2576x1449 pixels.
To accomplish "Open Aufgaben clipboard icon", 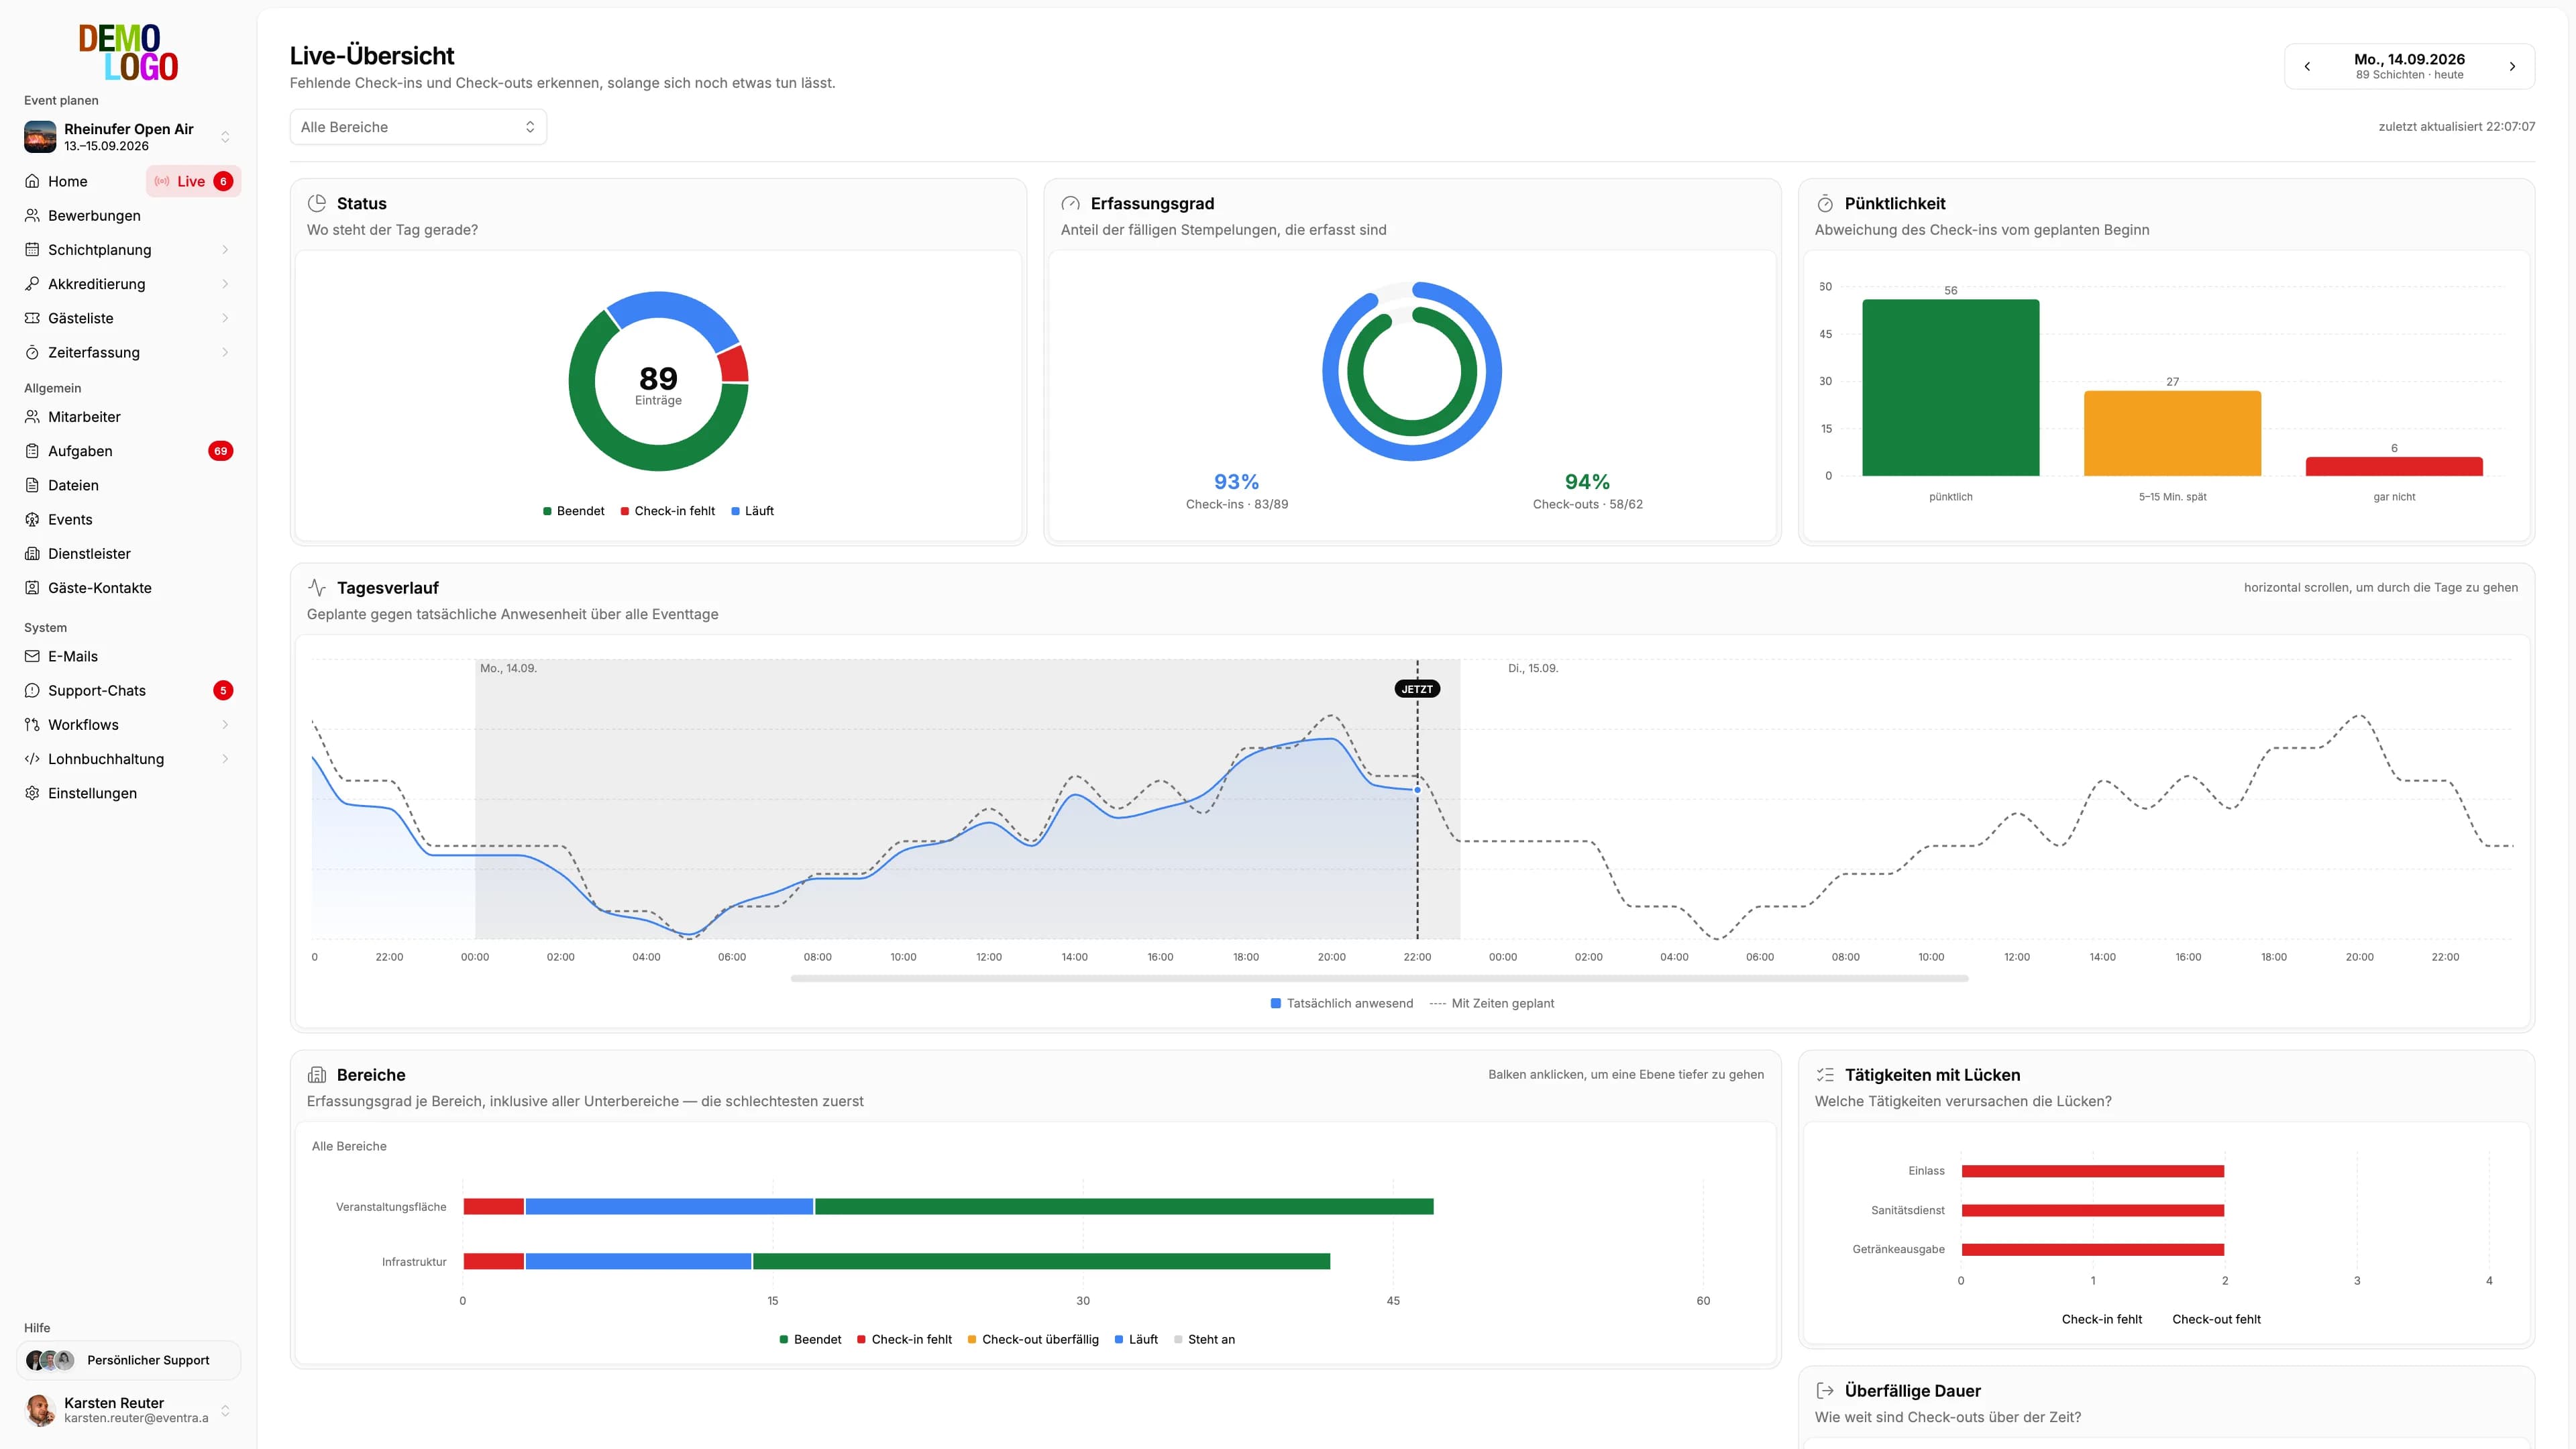I will [32, 451].
